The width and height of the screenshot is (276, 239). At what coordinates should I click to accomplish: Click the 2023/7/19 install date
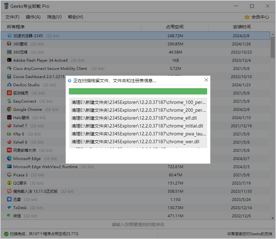coord(241,183)
